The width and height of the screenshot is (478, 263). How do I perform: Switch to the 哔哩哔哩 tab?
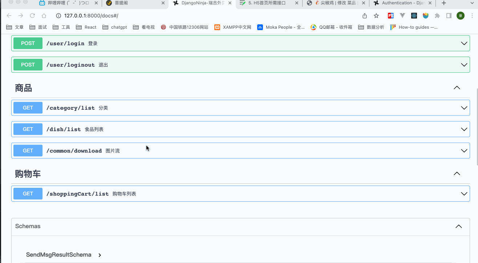(x=68, y=3)
